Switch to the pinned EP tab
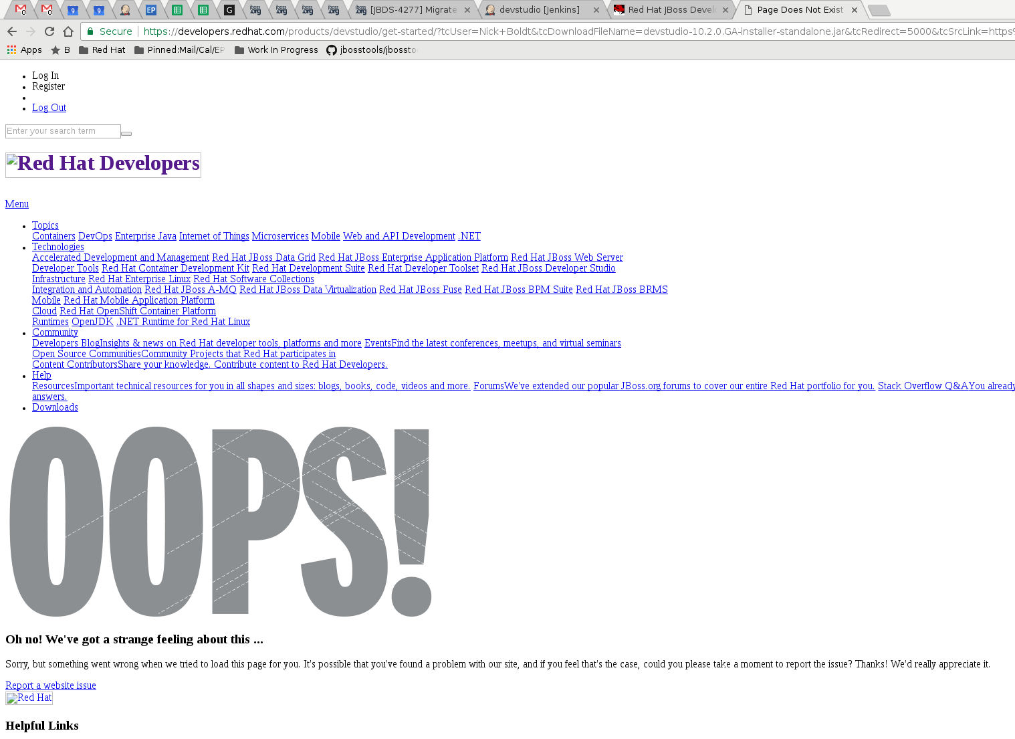This screenshot has width=1015, height=739. tap(151, 10)
